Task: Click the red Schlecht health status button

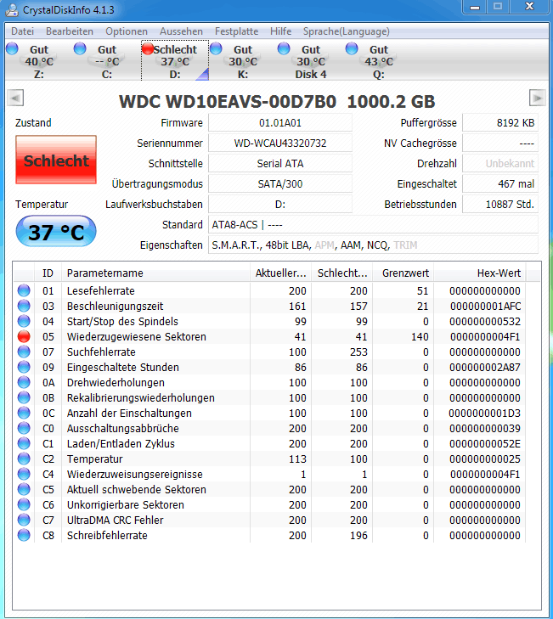Action: (x=56, y=160)
